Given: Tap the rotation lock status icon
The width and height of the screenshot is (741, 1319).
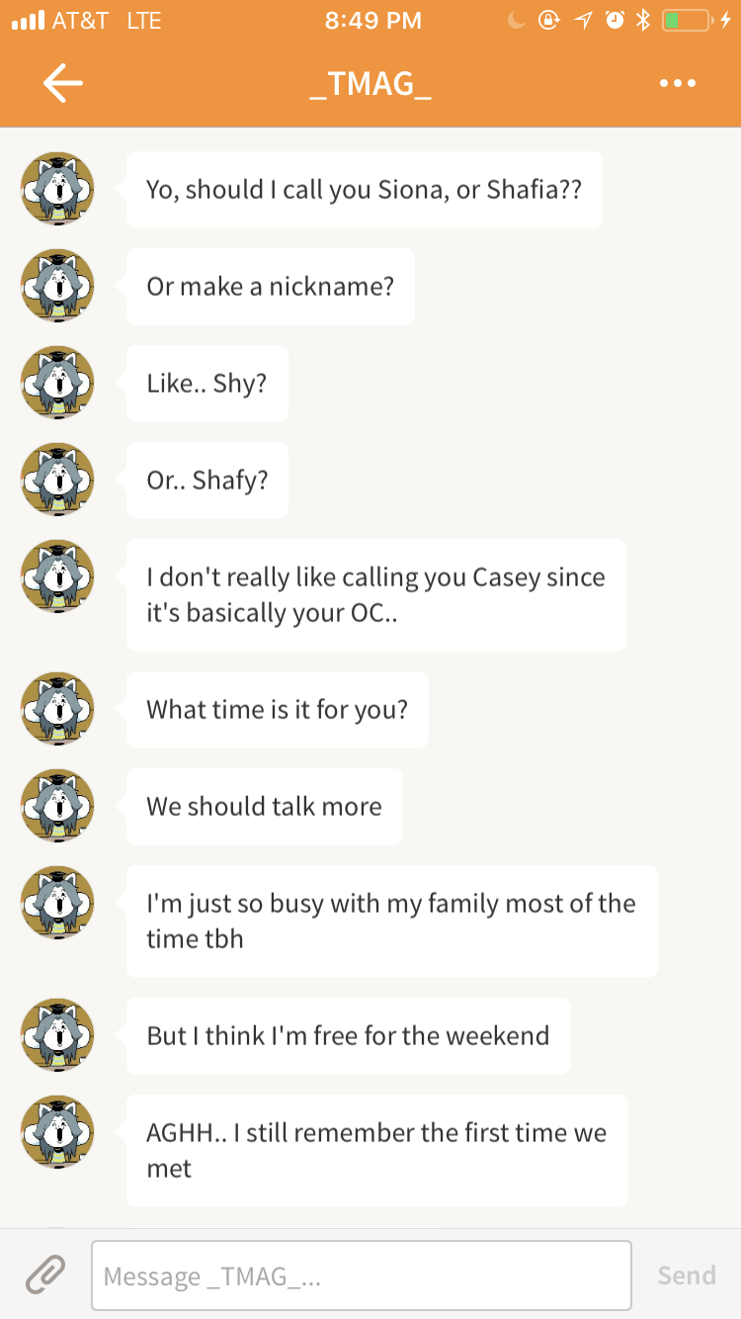Looking at the screenshot, I should click(x=548, y=20).
